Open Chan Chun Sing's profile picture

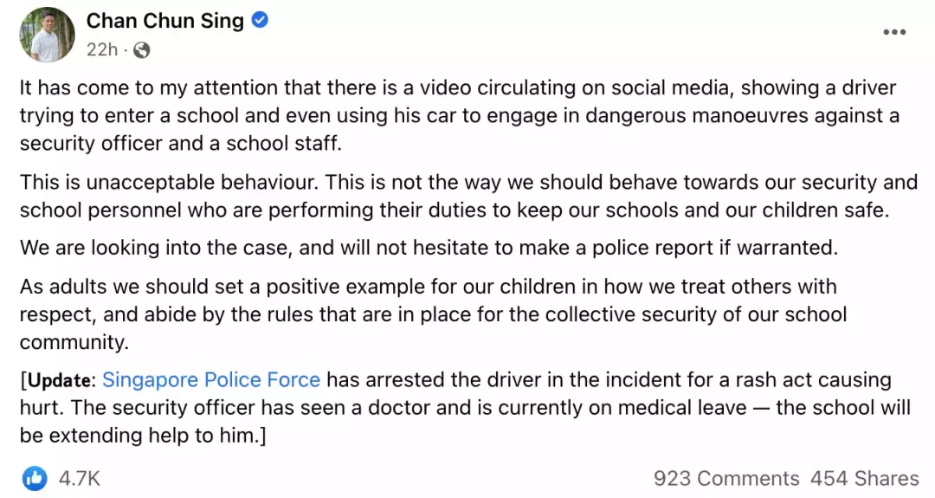tap(47, 35)
